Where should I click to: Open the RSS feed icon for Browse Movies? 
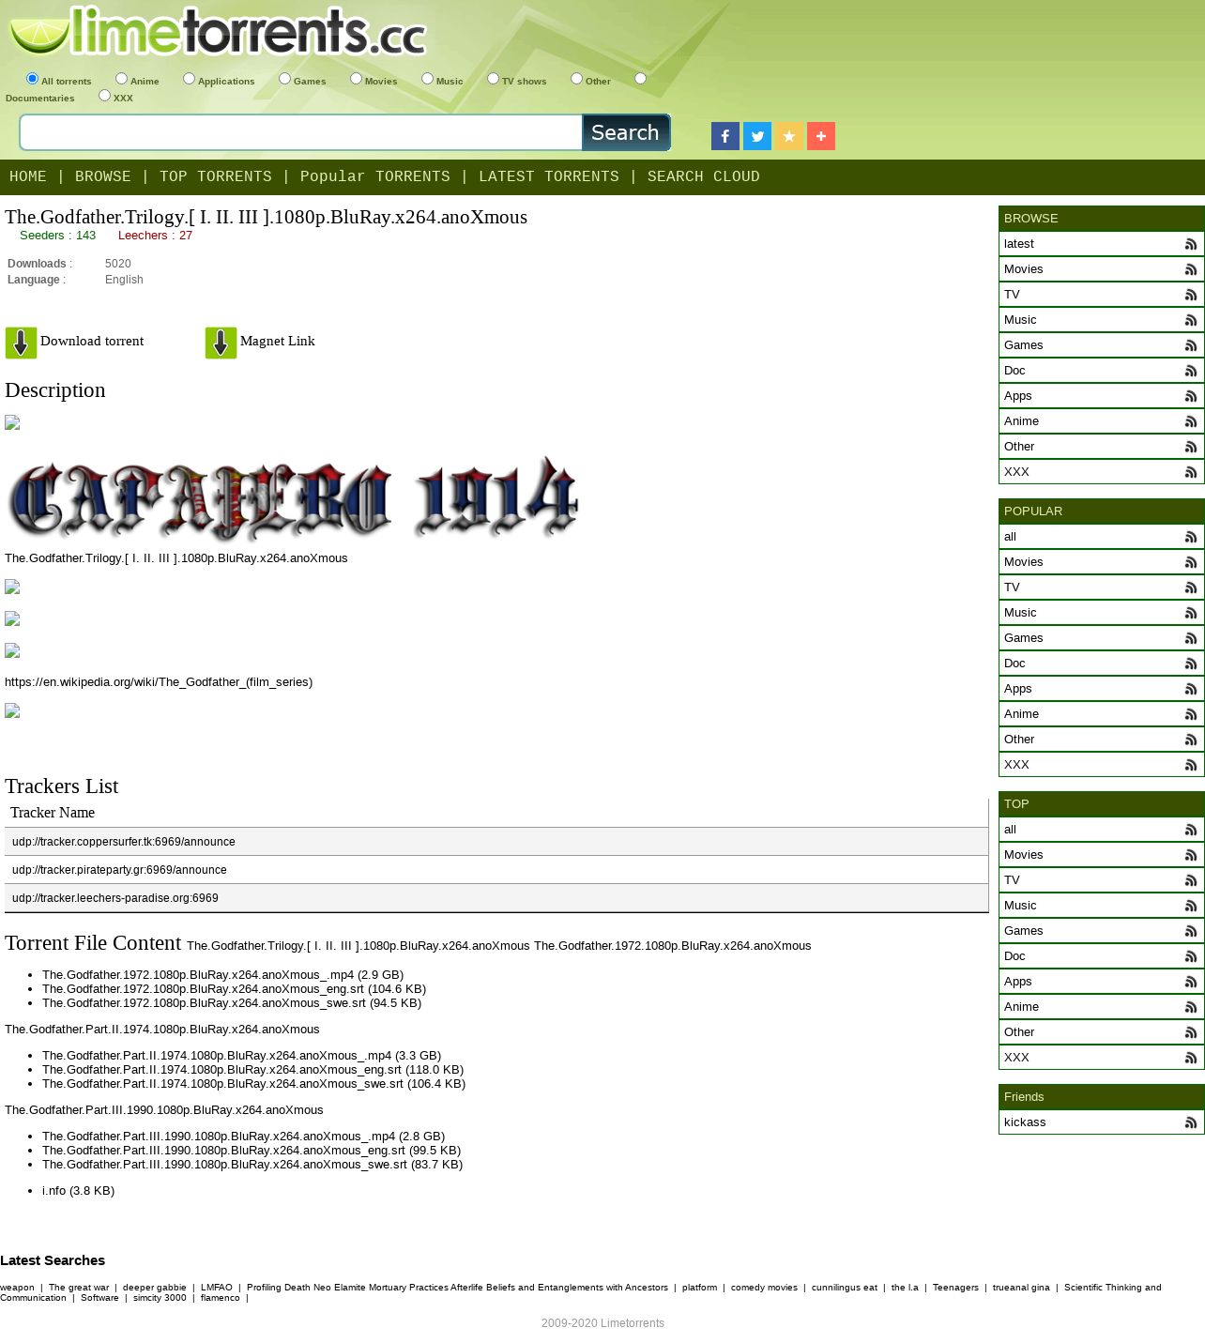1191,269
